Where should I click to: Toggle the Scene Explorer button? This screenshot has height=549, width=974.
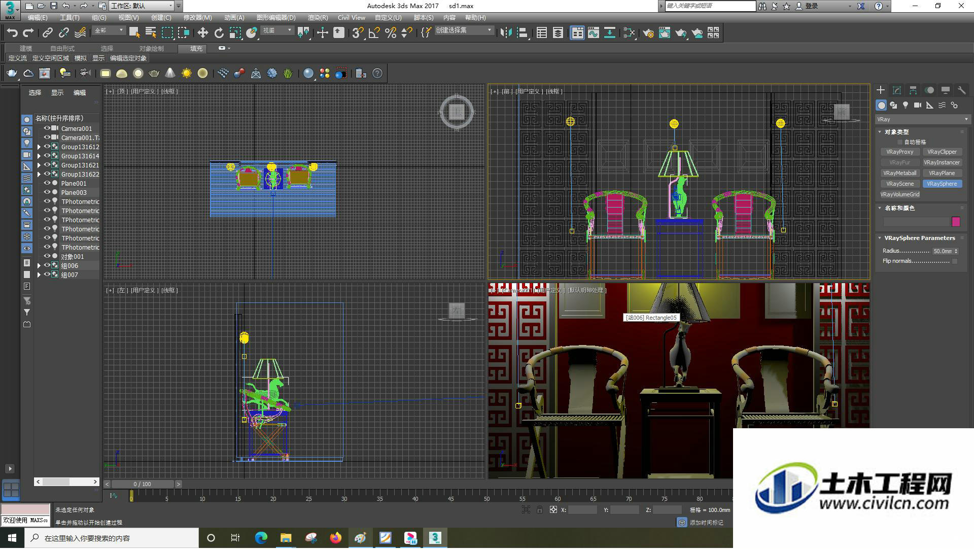(541, 33)
